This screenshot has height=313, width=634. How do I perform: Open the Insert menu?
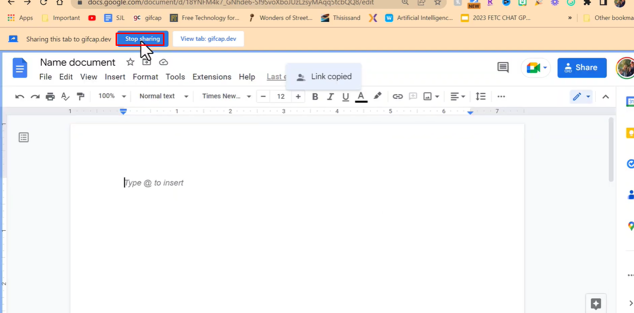[115, 77]
